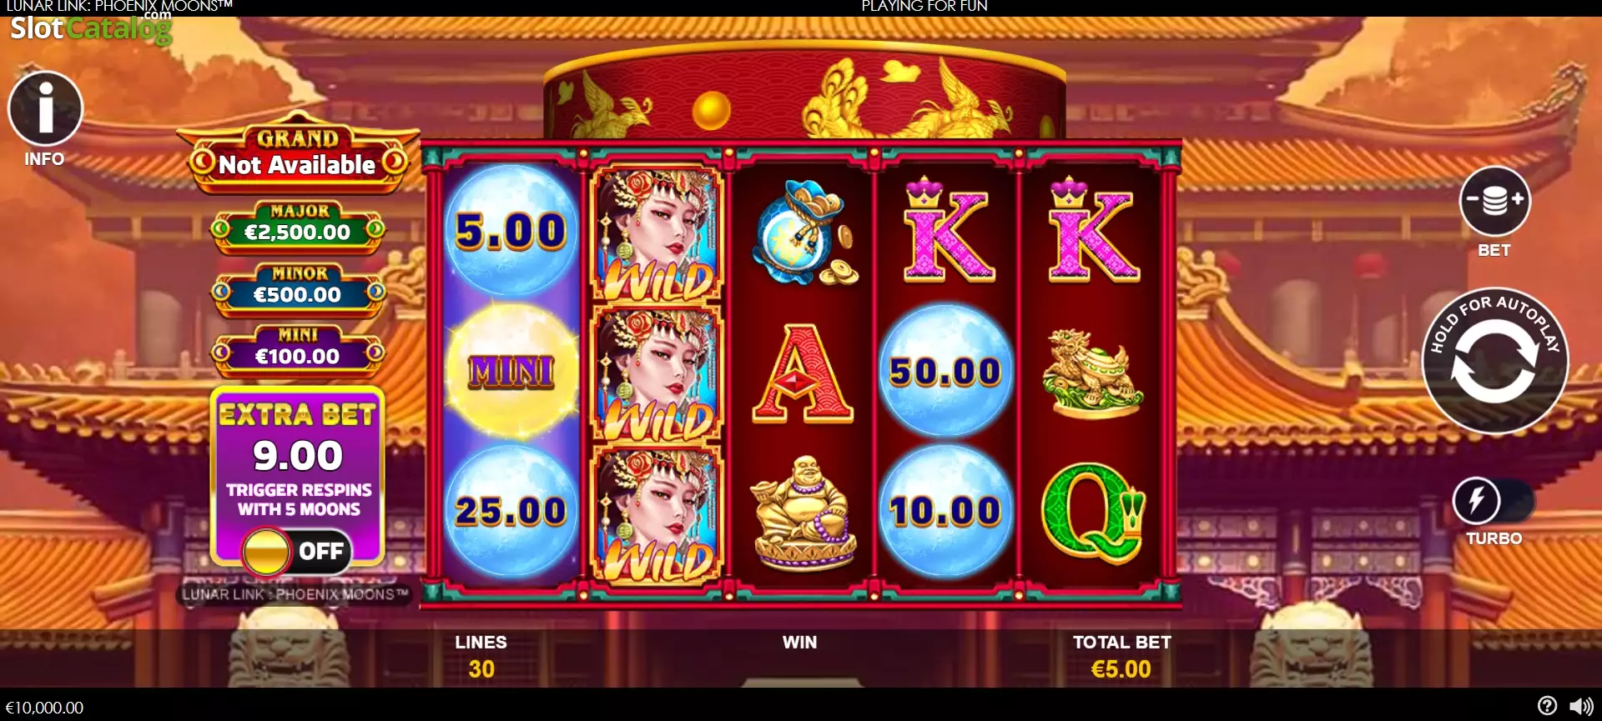
Task: Spin the reels with the circular arrows button
Action: (1494, 361)
